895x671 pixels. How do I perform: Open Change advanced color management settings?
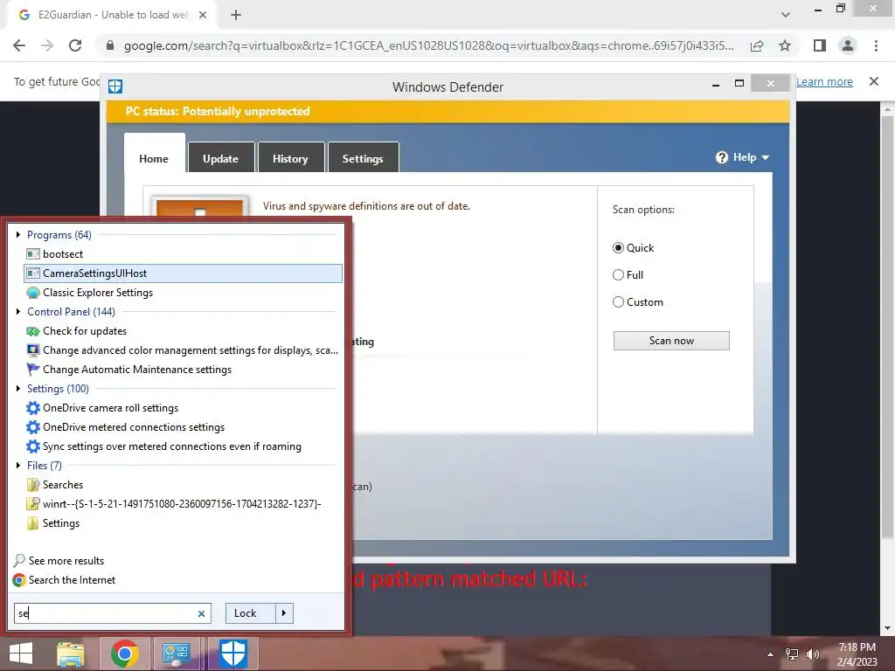[183, 350]
